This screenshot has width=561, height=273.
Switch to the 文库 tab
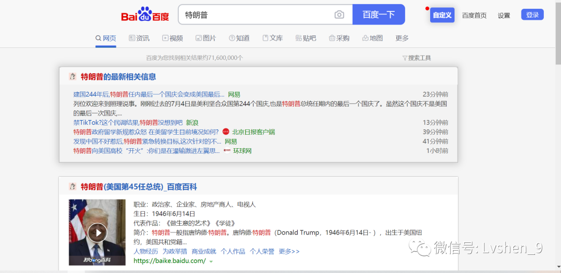click(x=273, y=38)
